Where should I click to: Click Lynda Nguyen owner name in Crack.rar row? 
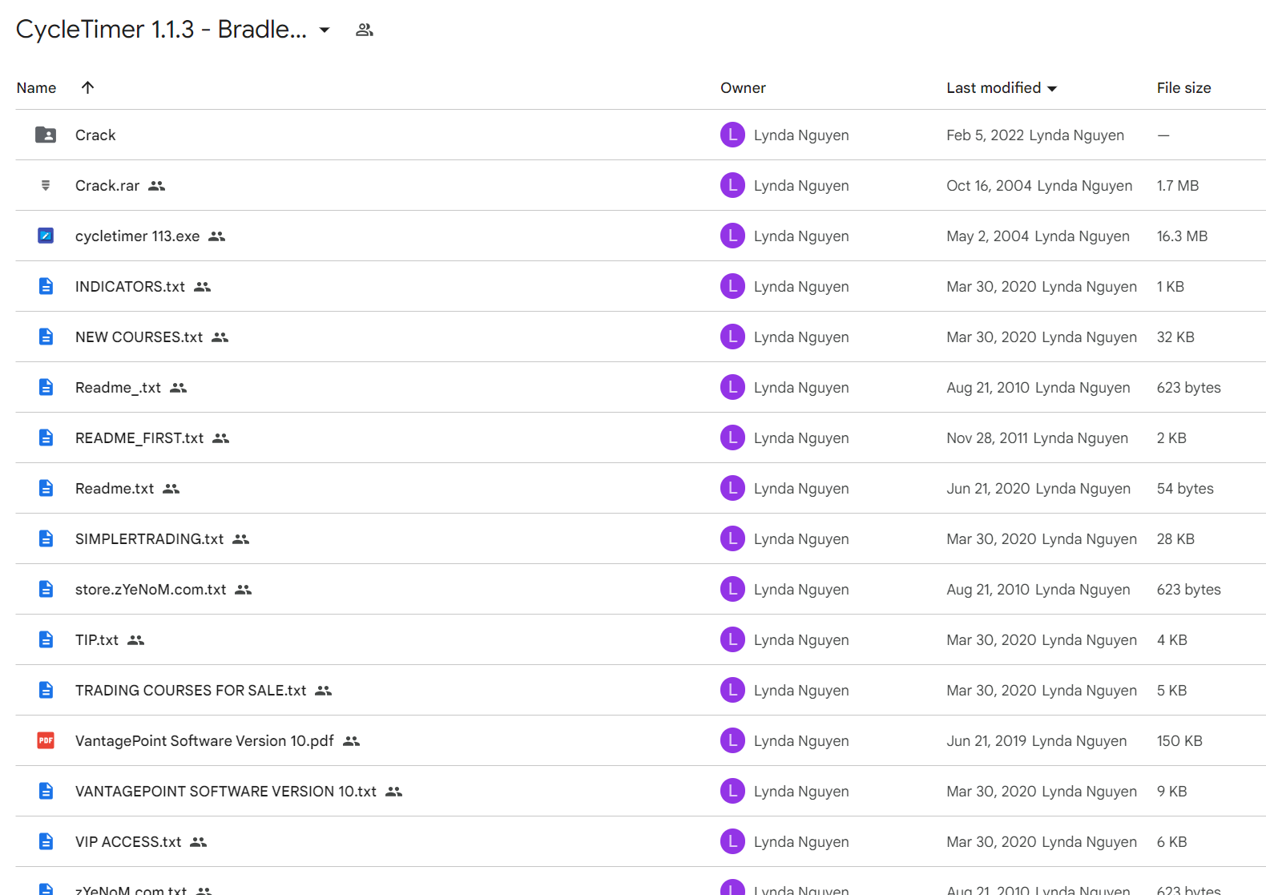coord(801,186)
